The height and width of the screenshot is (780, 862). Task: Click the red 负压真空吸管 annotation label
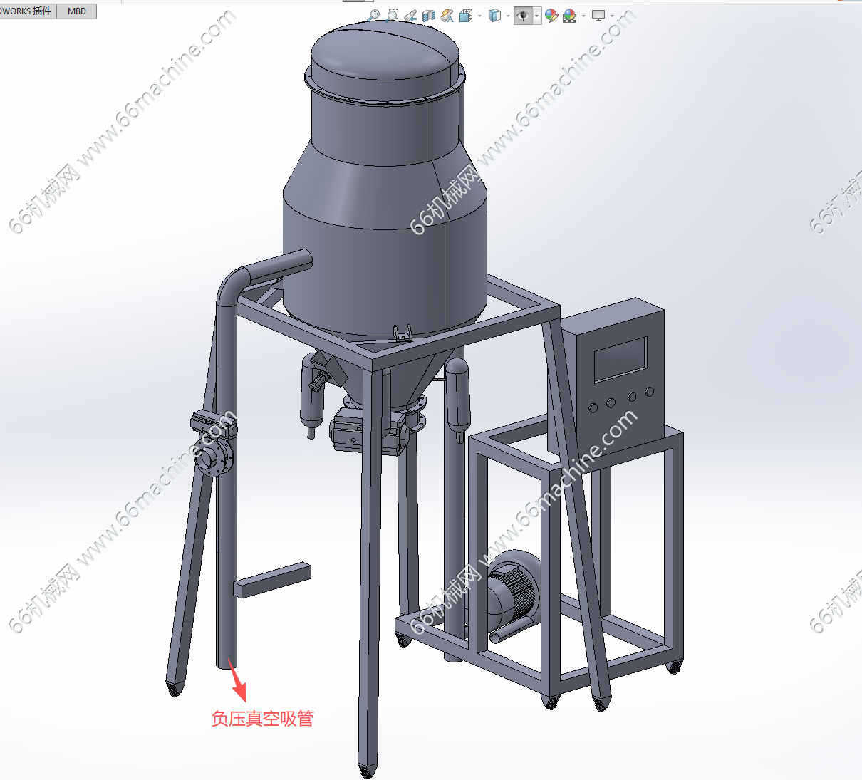[262, 718]
